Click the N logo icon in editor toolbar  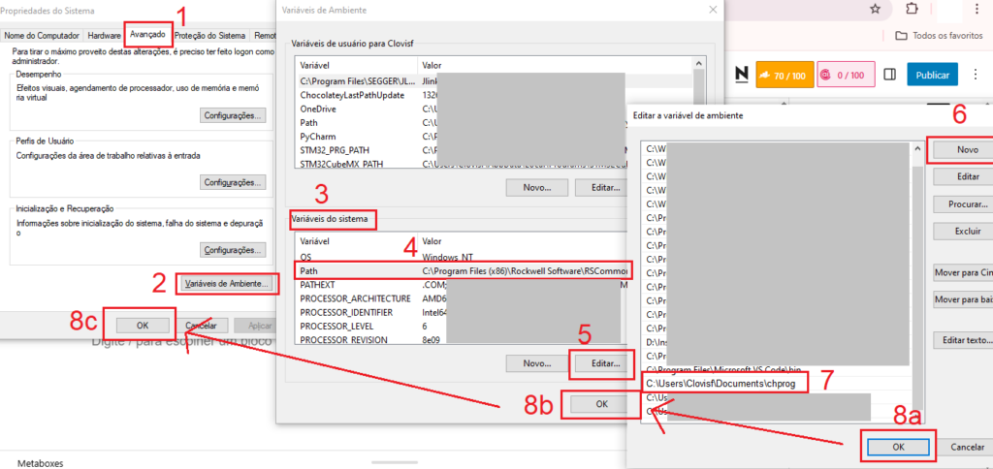[x=742, y=75]
